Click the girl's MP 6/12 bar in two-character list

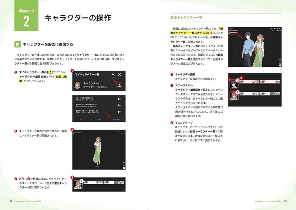[270, 94]
